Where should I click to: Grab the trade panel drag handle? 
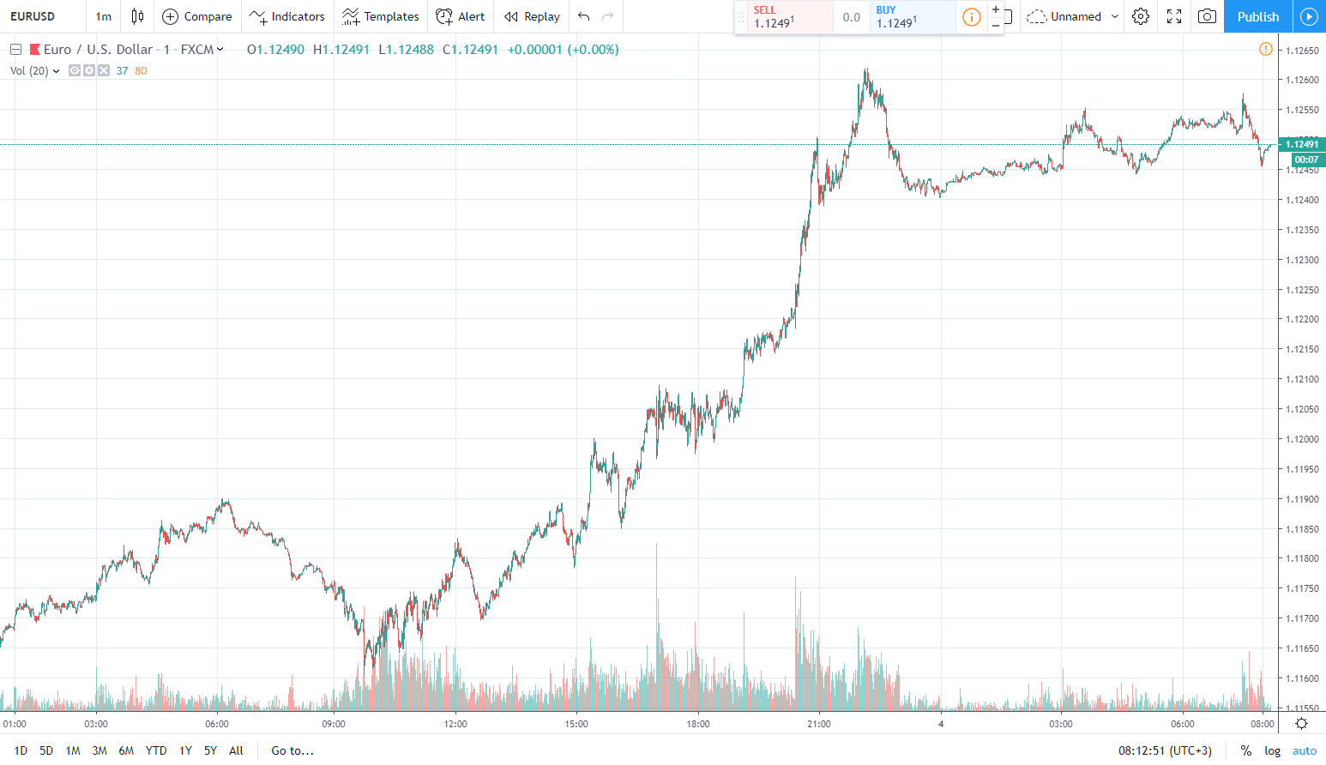(741, 17)
